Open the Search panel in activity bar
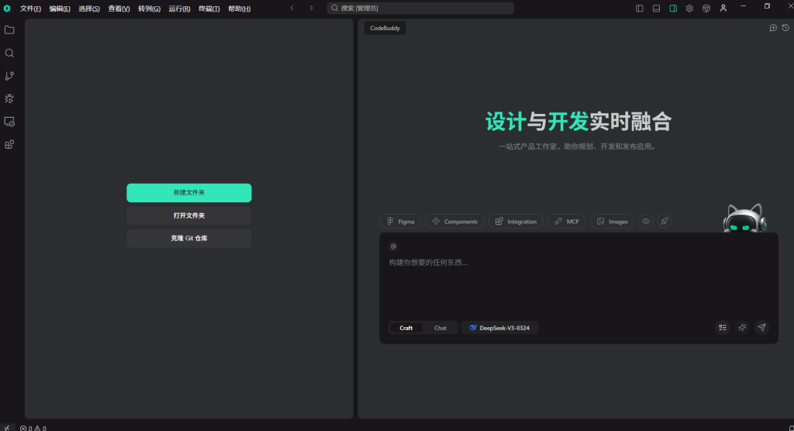Screen dimensions: 794x431 coord(9,53)
